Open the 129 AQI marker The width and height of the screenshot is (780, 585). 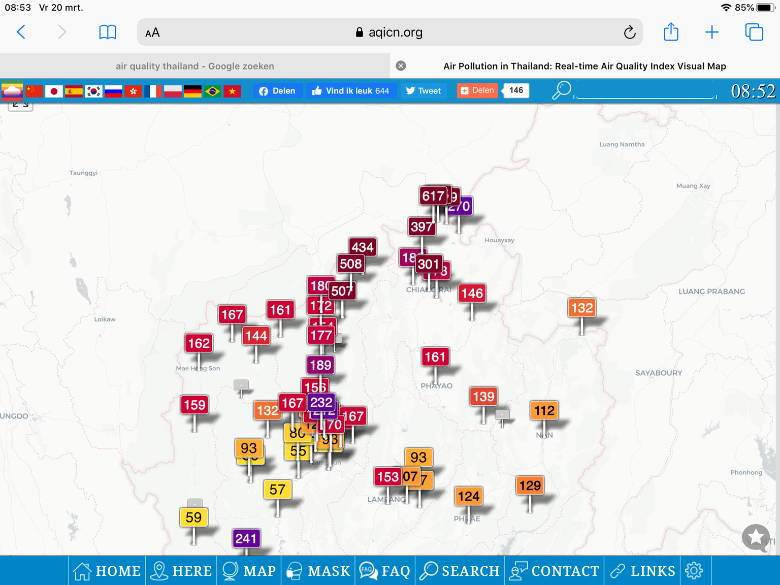(x=530, y=485)
